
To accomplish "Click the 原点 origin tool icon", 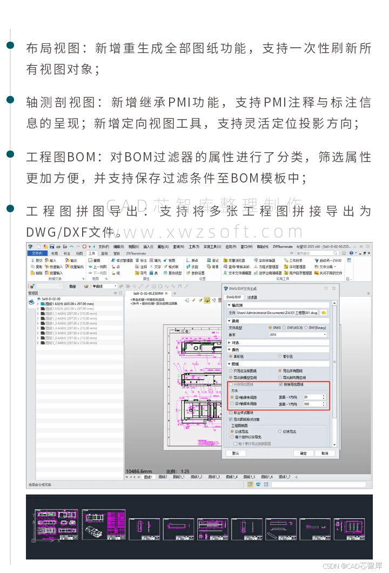I will [188, 261].
